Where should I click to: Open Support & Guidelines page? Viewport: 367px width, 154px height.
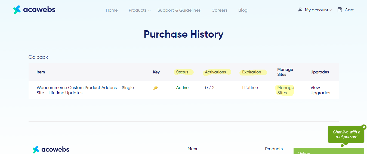(x=179, y=10)
